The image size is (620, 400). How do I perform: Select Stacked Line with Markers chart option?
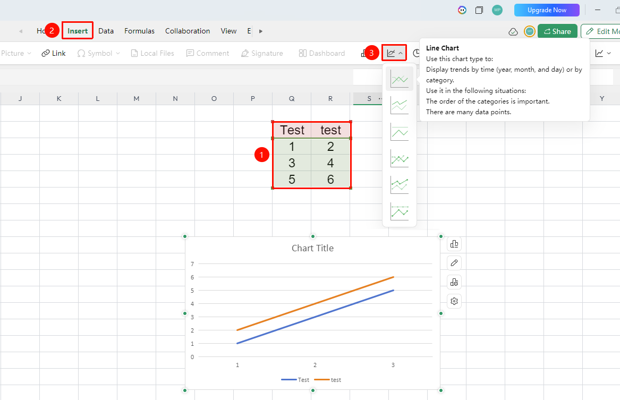400,185
